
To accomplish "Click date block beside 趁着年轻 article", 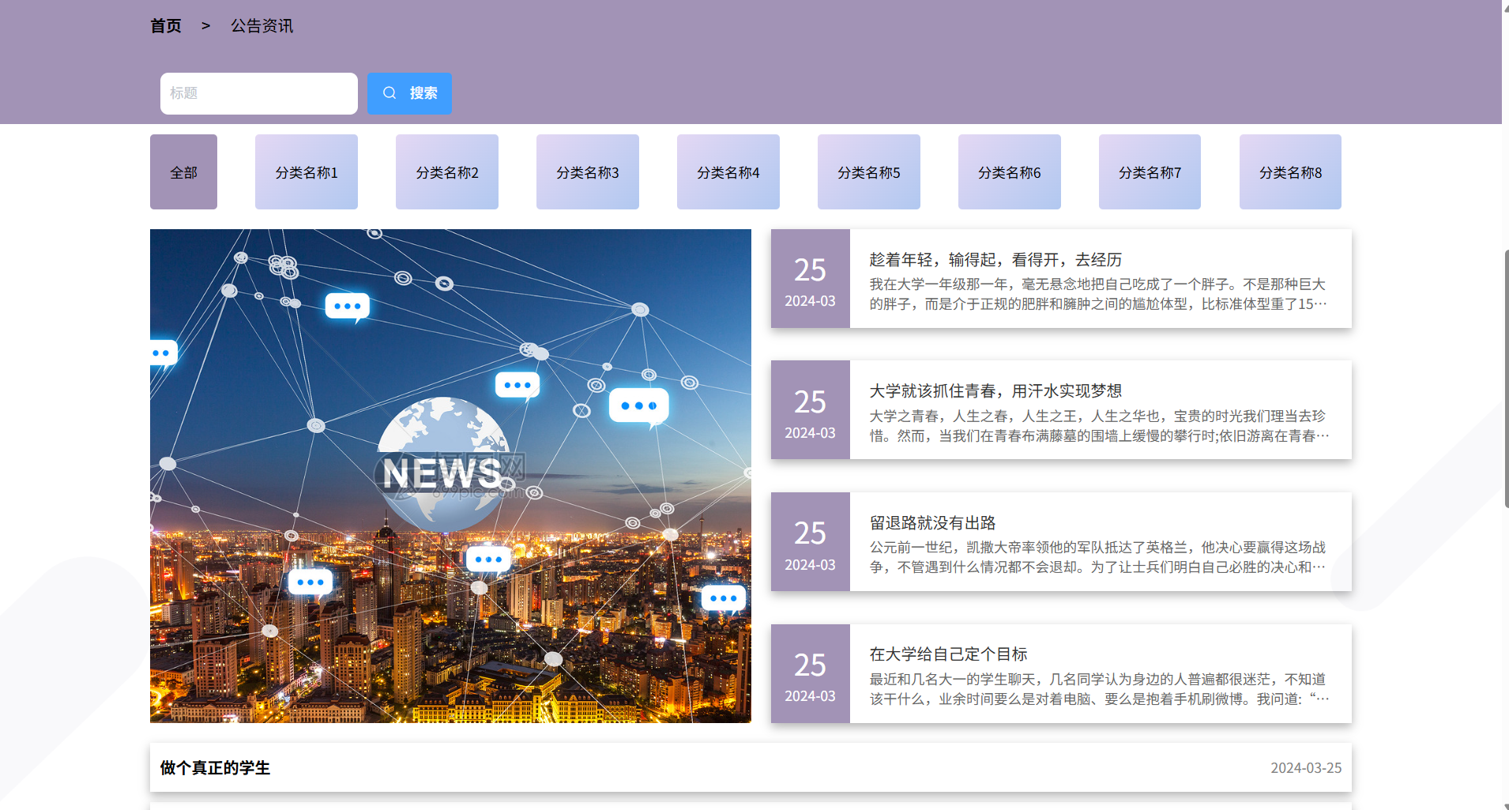I will [811, 278].
